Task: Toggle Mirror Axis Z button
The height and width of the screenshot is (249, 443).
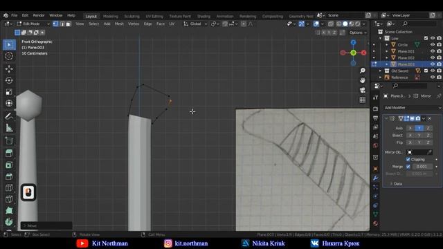Action: point(428,128)
